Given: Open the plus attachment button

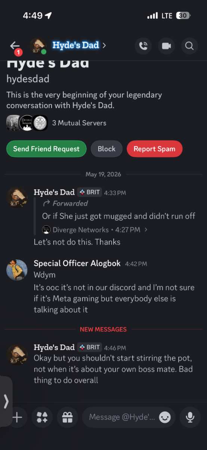Looking at the screenshot, I should pos(17,417).
